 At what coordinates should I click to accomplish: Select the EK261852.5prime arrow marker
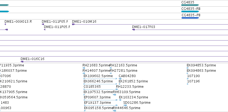pyautogui.click(x=119, y=84)
